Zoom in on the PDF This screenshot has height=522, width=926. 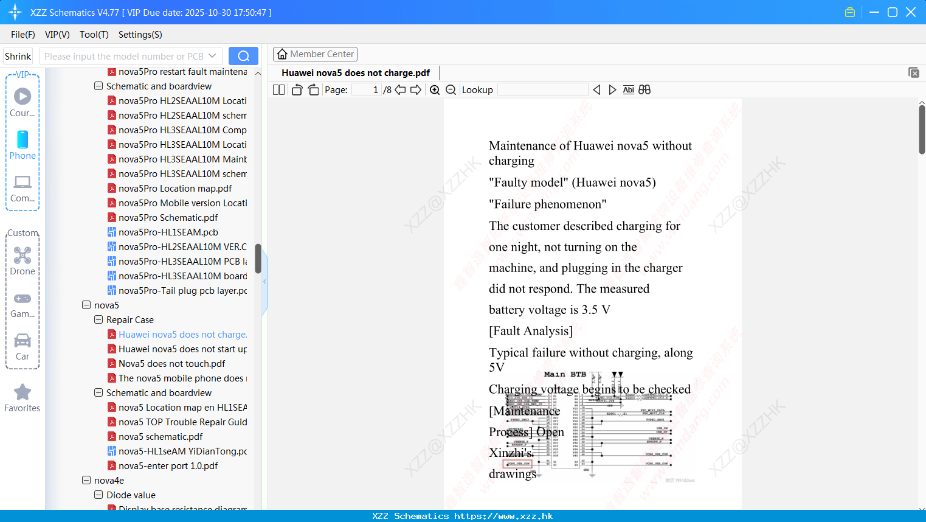435,90
